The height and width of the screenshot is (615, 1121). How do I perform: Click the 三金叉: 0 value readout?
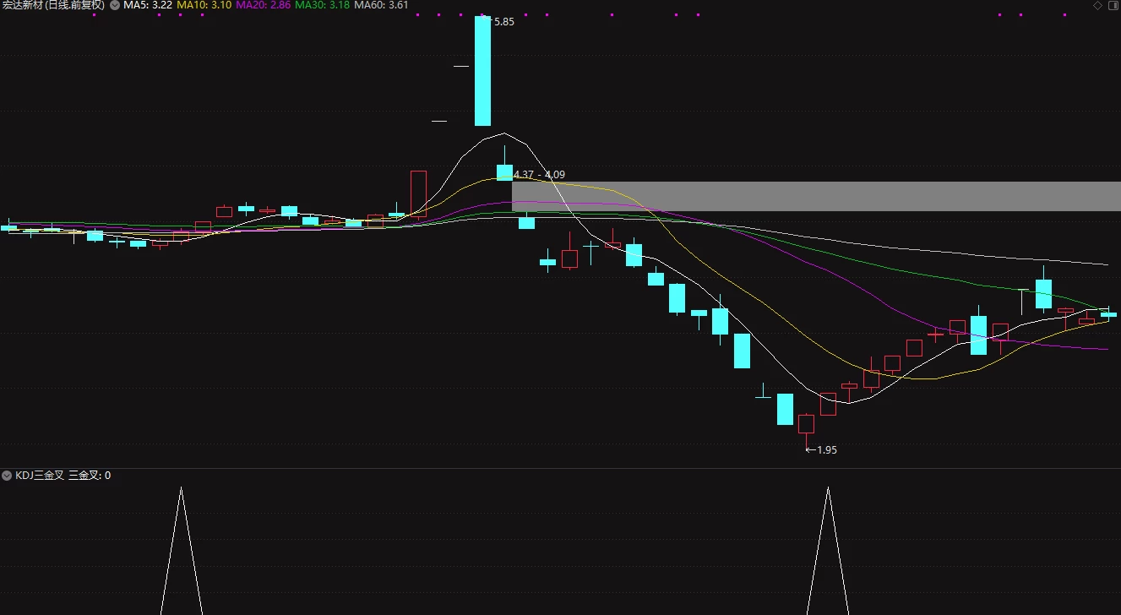coord(90,476)
